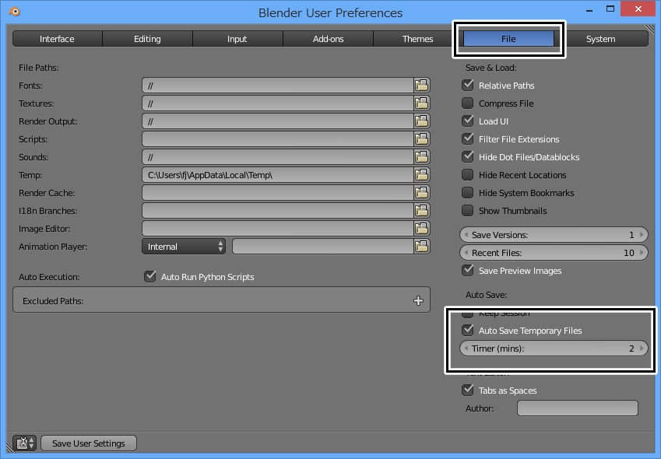Browse folder for Fonts path
This screenshot has height=459, width=661.
point(421,86)
